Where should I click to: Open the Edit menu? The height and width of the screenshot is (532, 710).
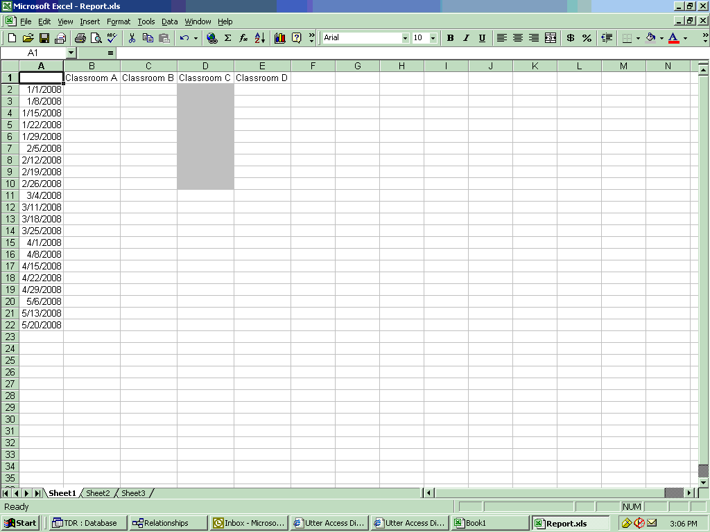click(44, 21)
